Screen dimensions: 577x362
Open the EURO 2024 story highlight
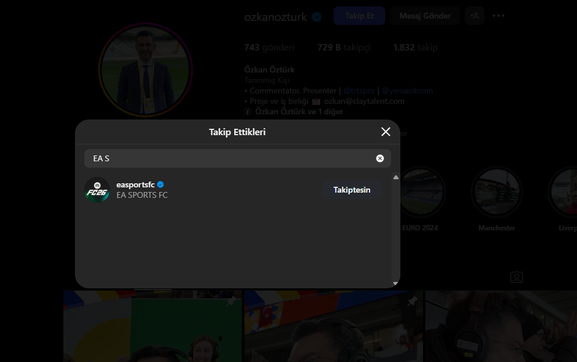pyautogui.click(x=420, y=199)
